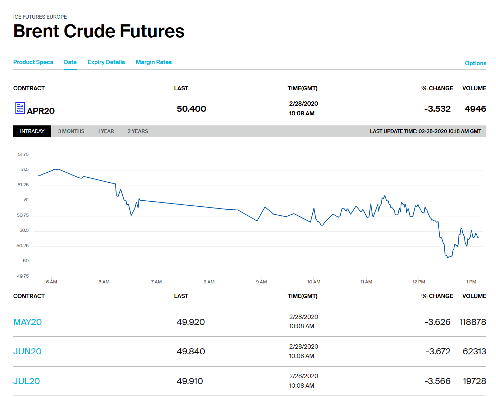Click the APR20 last price 50.400
Screen dimensions: 496x397
coord(191,109)
